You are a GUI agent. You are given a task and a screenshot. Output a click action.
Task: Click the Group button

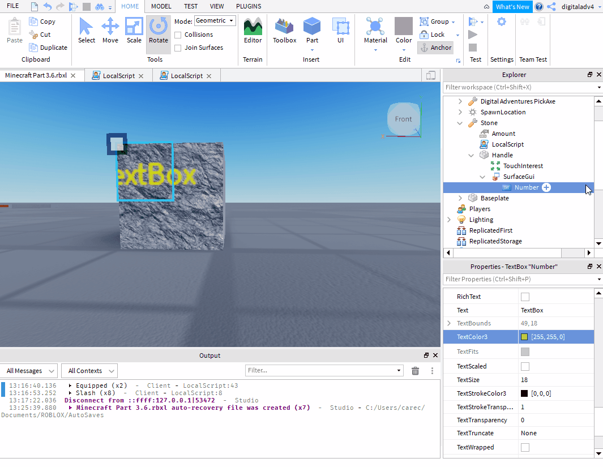tap(434, 22)
